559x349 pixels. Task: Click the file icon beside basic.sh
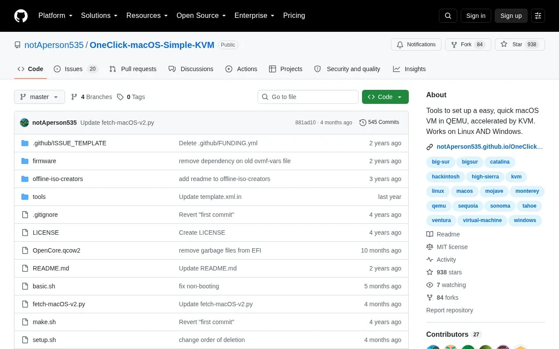click(x=25, y=286)
